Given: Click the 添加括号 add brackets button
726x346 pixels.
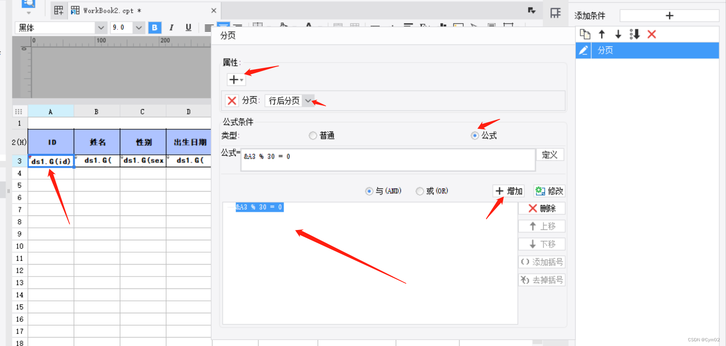Looking at the screenshot, I should pos(542,262).
